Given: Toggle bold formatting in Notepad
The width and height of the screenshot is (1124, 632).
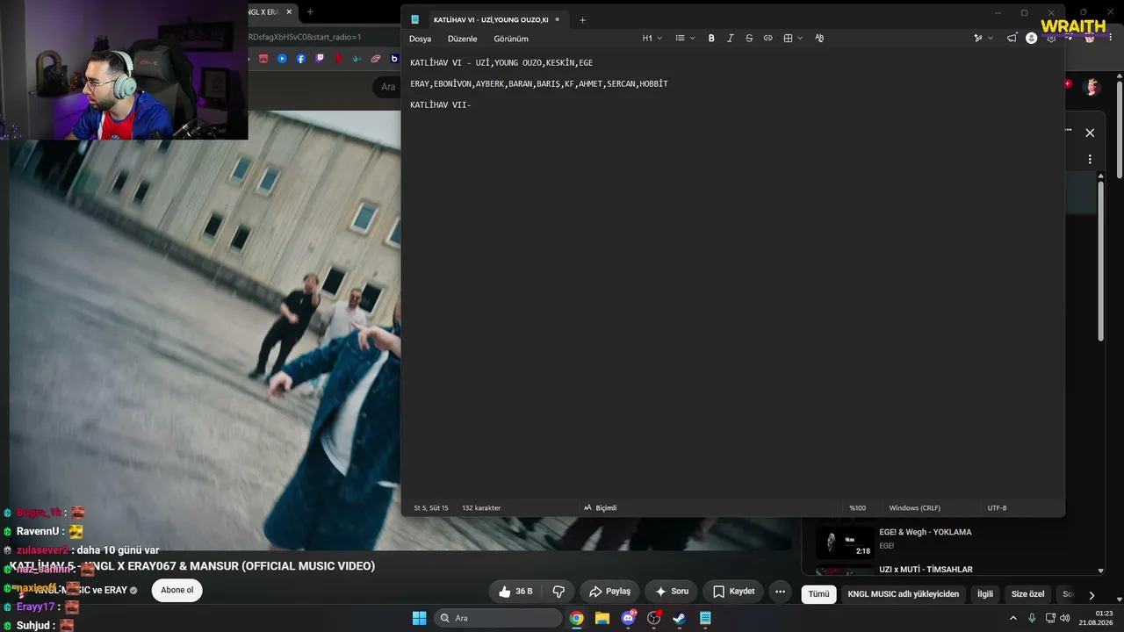Looking at the screenshot, I should click(711, 39).
